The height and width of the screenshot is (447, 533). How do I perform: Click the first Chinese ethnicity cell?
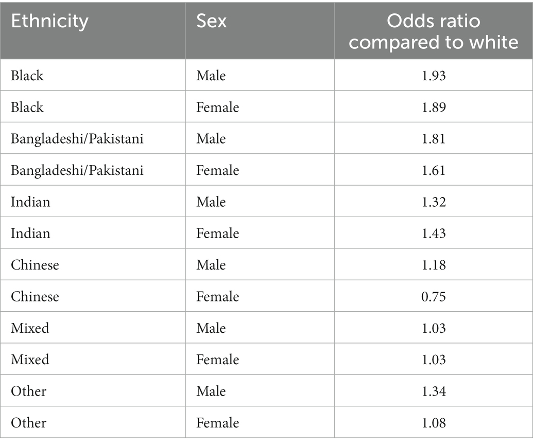(x=35, y=265)
